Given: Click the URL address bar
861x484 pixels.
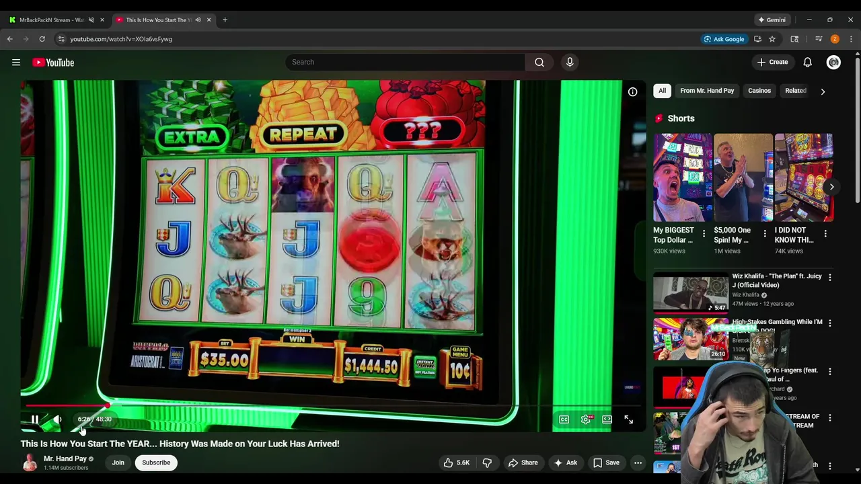Looking at the screenshot, I should coord(377,39).
